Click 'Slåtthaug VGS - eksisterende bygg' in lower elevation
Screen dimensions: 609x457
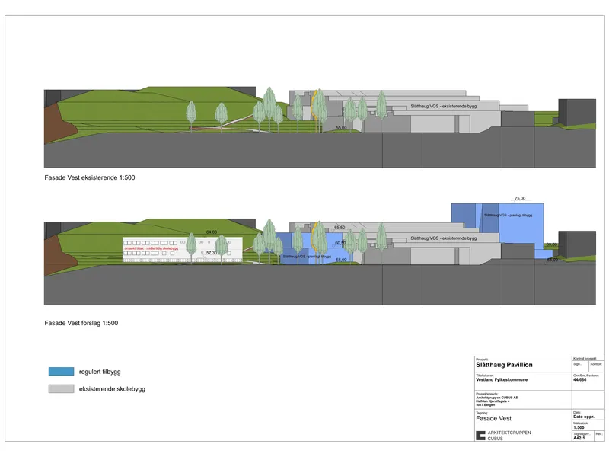[x=444, y=238]
